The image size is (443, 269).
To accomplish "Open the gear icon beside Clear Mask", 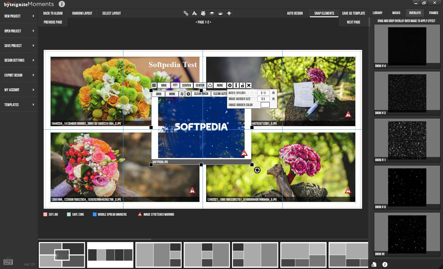I will pyautogui.click(x=188, y=94).
